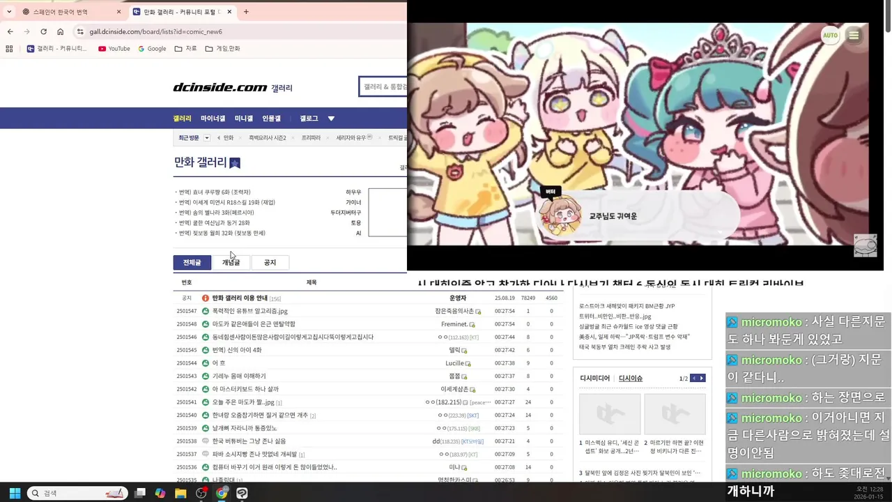Switch to 디시이슈 tab
This screenshot has height=502, width=892.
click(631, 378)
